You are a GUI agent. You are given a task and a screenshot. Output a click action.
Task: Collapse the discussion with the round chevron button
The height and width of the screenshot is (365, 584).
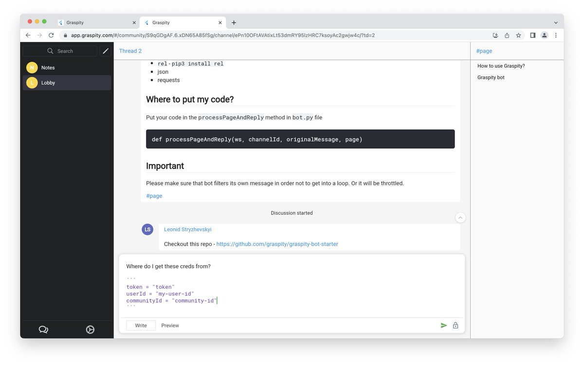coord(460,218)
